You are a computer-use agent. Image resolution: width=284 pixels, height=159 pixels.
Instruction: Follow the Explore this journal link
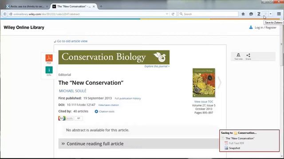(x=157, y=66)
